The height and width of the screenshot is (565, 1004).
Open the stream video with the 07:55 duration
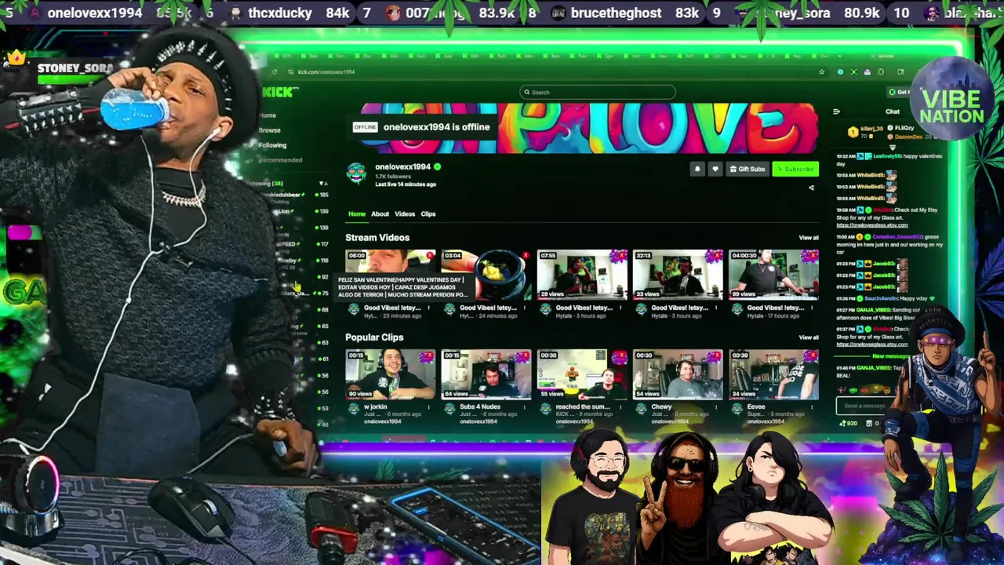pos(582,275)
